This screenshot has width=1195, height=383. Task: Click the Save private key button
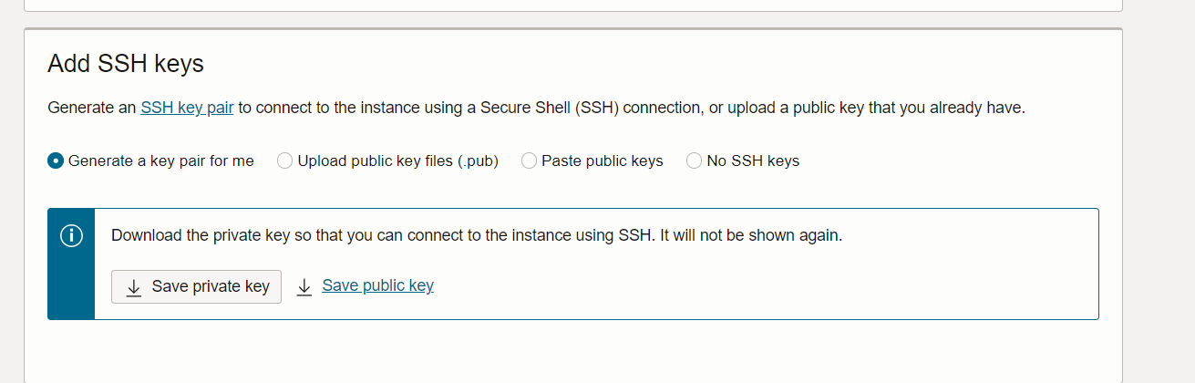click(x=196, y=286)
